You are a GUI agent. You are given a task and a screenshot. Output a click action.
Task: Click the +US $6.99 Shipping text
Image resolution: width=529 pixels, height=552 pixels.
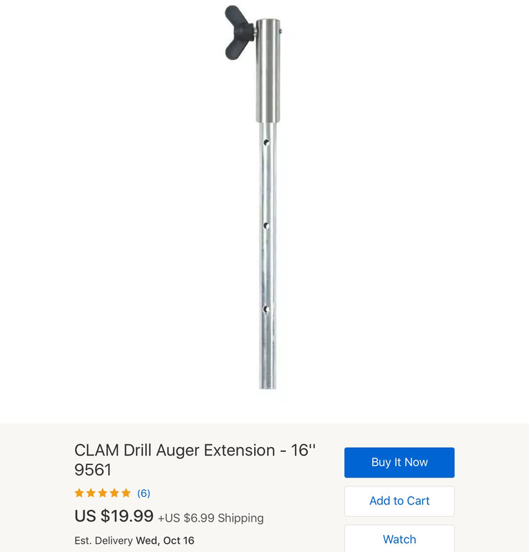[211, 518]
